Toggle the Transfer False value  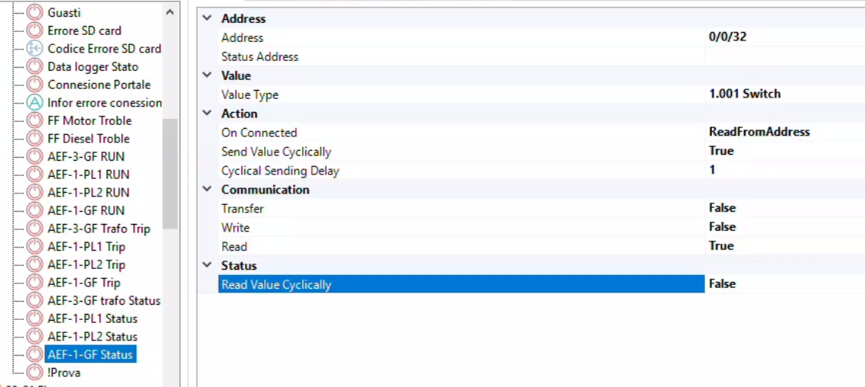pos(722,208)
